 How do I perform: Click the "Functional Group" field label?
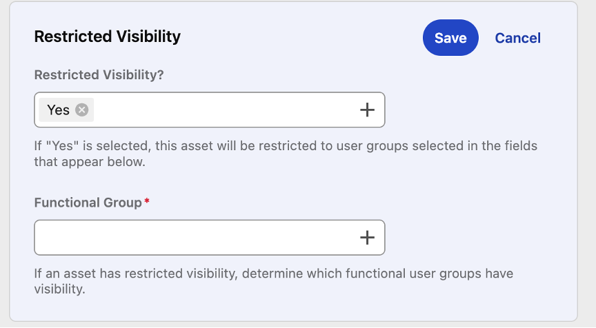[88, 203]
